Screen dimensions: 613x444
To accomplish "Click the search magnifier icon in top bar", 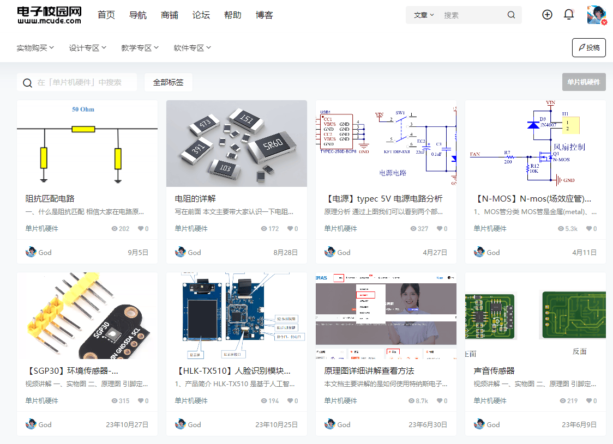I will click(511, 15).
